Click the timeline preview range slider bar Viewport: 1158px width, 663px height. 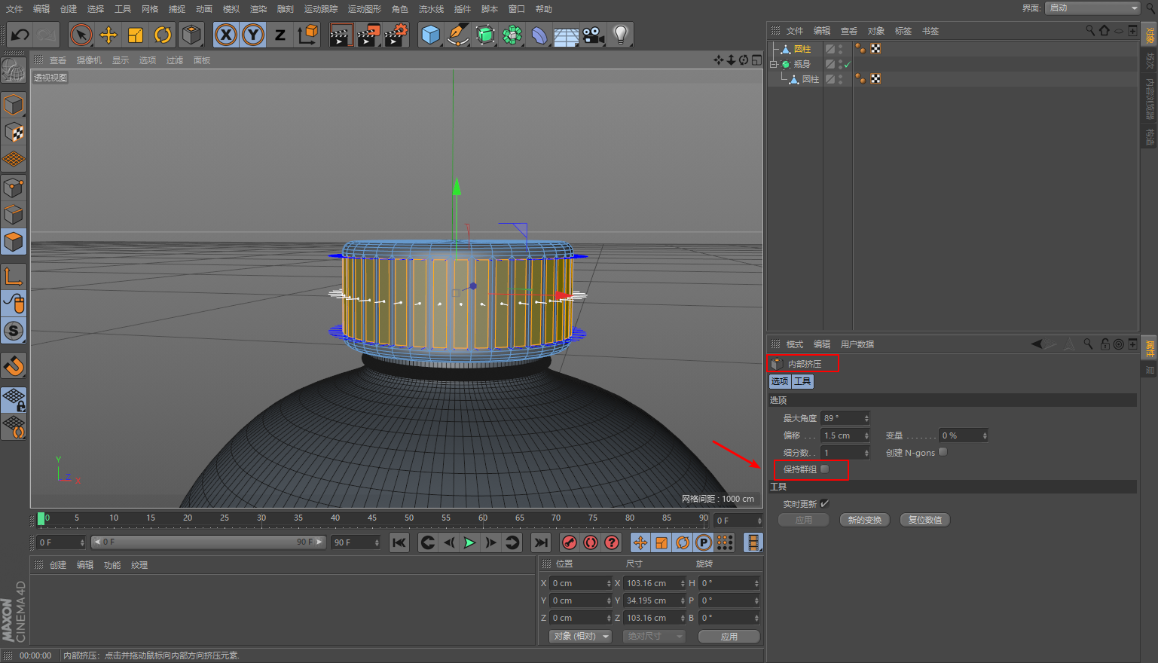[209, 542]
